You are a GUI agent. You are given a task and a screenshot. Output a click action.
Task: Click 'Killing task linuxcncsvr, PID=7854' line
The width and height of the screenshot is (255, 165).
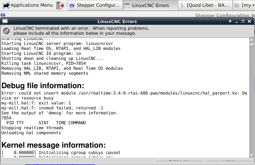point(44,63)
